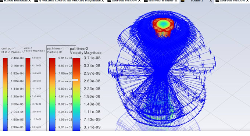Click the 2.39e-05 minimum pressure value
The image size is (250, 136).
(17, 127)
